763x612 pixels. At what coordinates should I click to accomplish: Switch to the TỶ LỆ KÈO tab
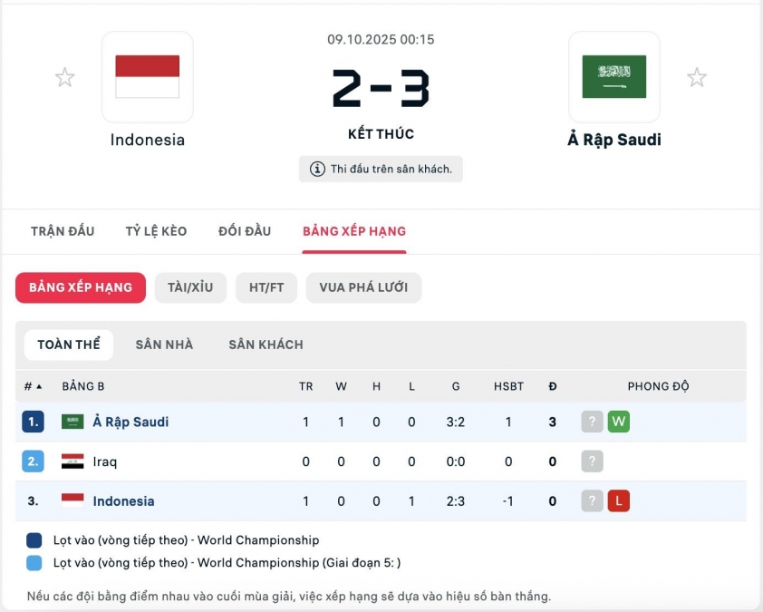pos(156,231)
